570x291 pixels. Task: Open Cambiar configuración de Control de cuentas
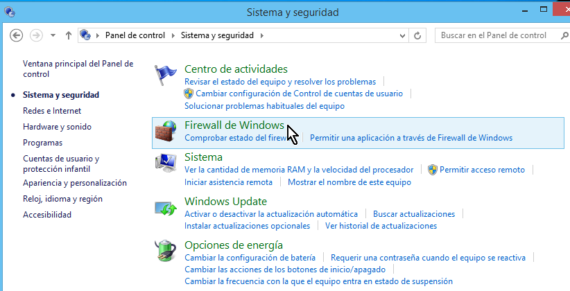point(299,94)
